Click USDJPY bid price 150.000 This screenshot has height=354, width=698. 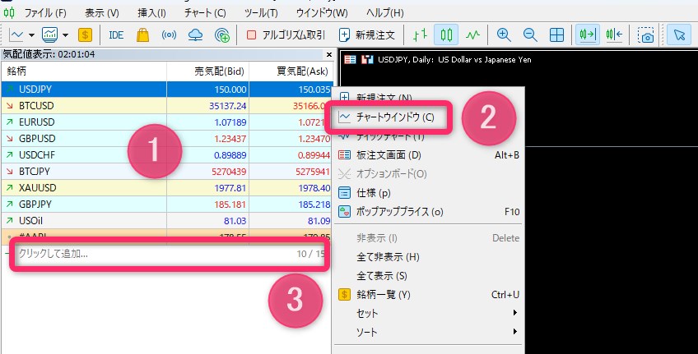coord(230,90)
